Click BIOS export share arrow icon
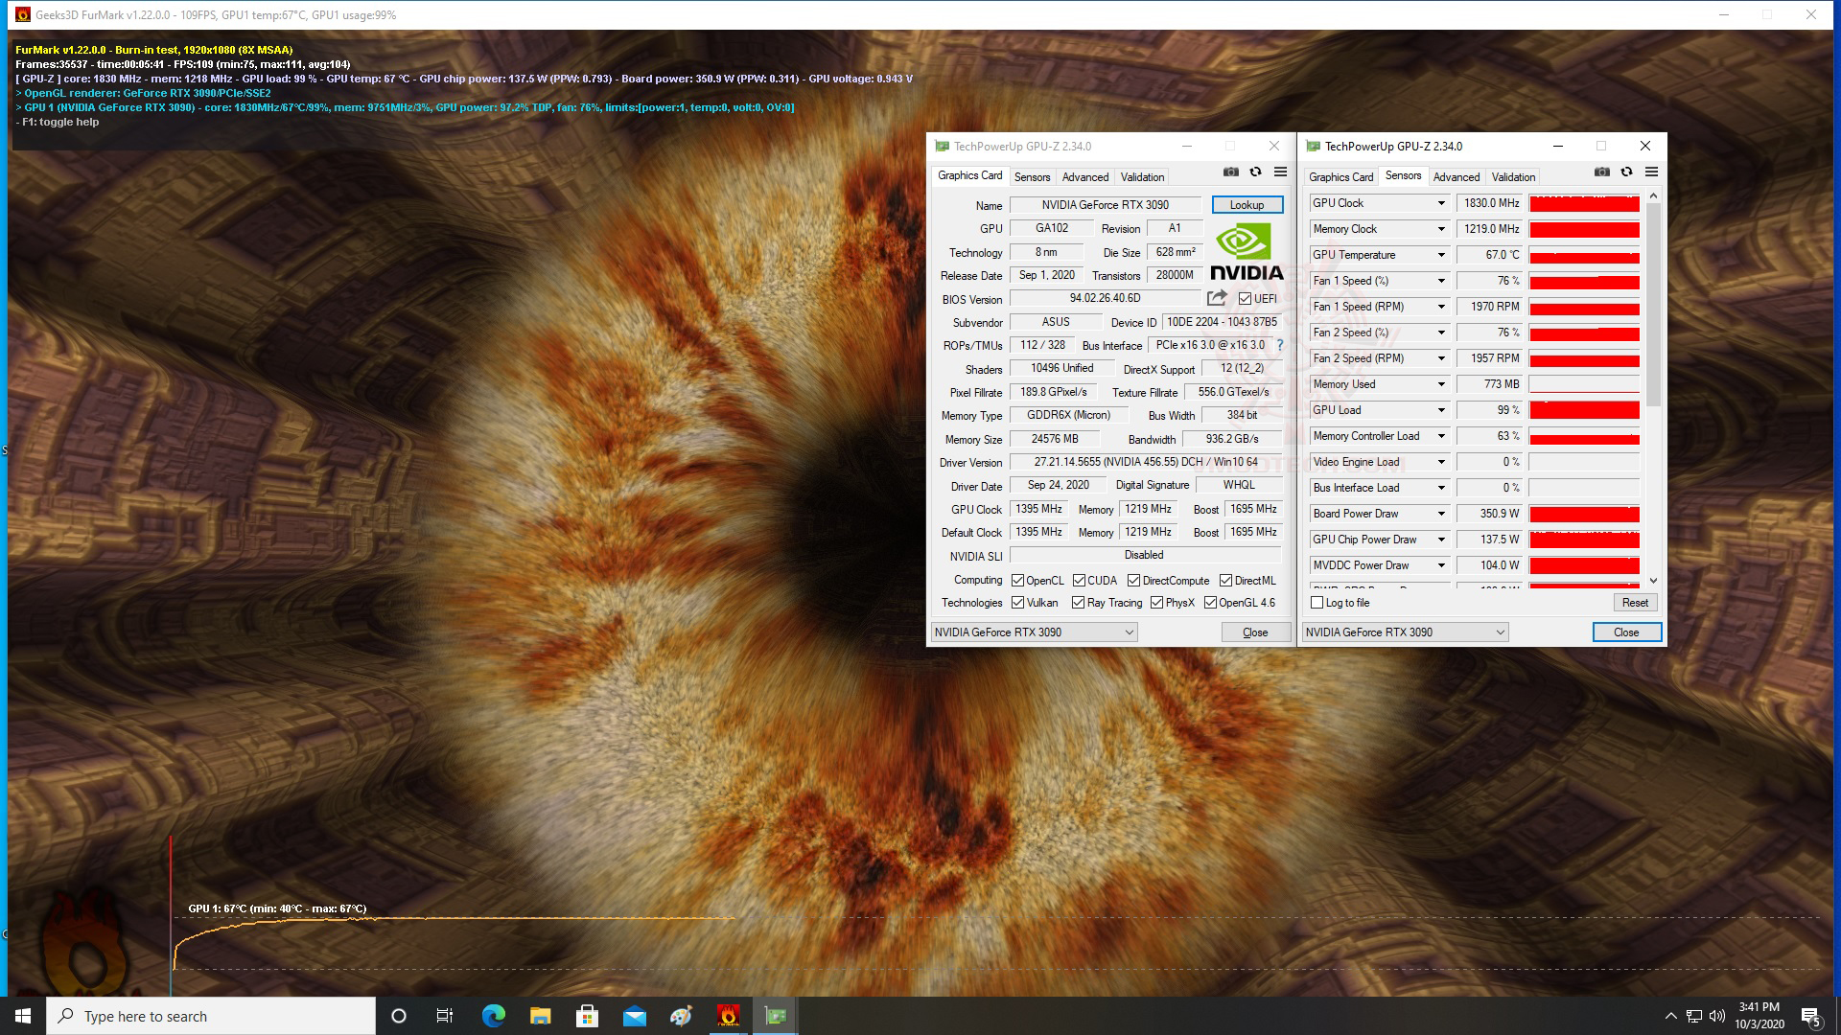1841x1035 pixels. click(x=1217, y=298)
